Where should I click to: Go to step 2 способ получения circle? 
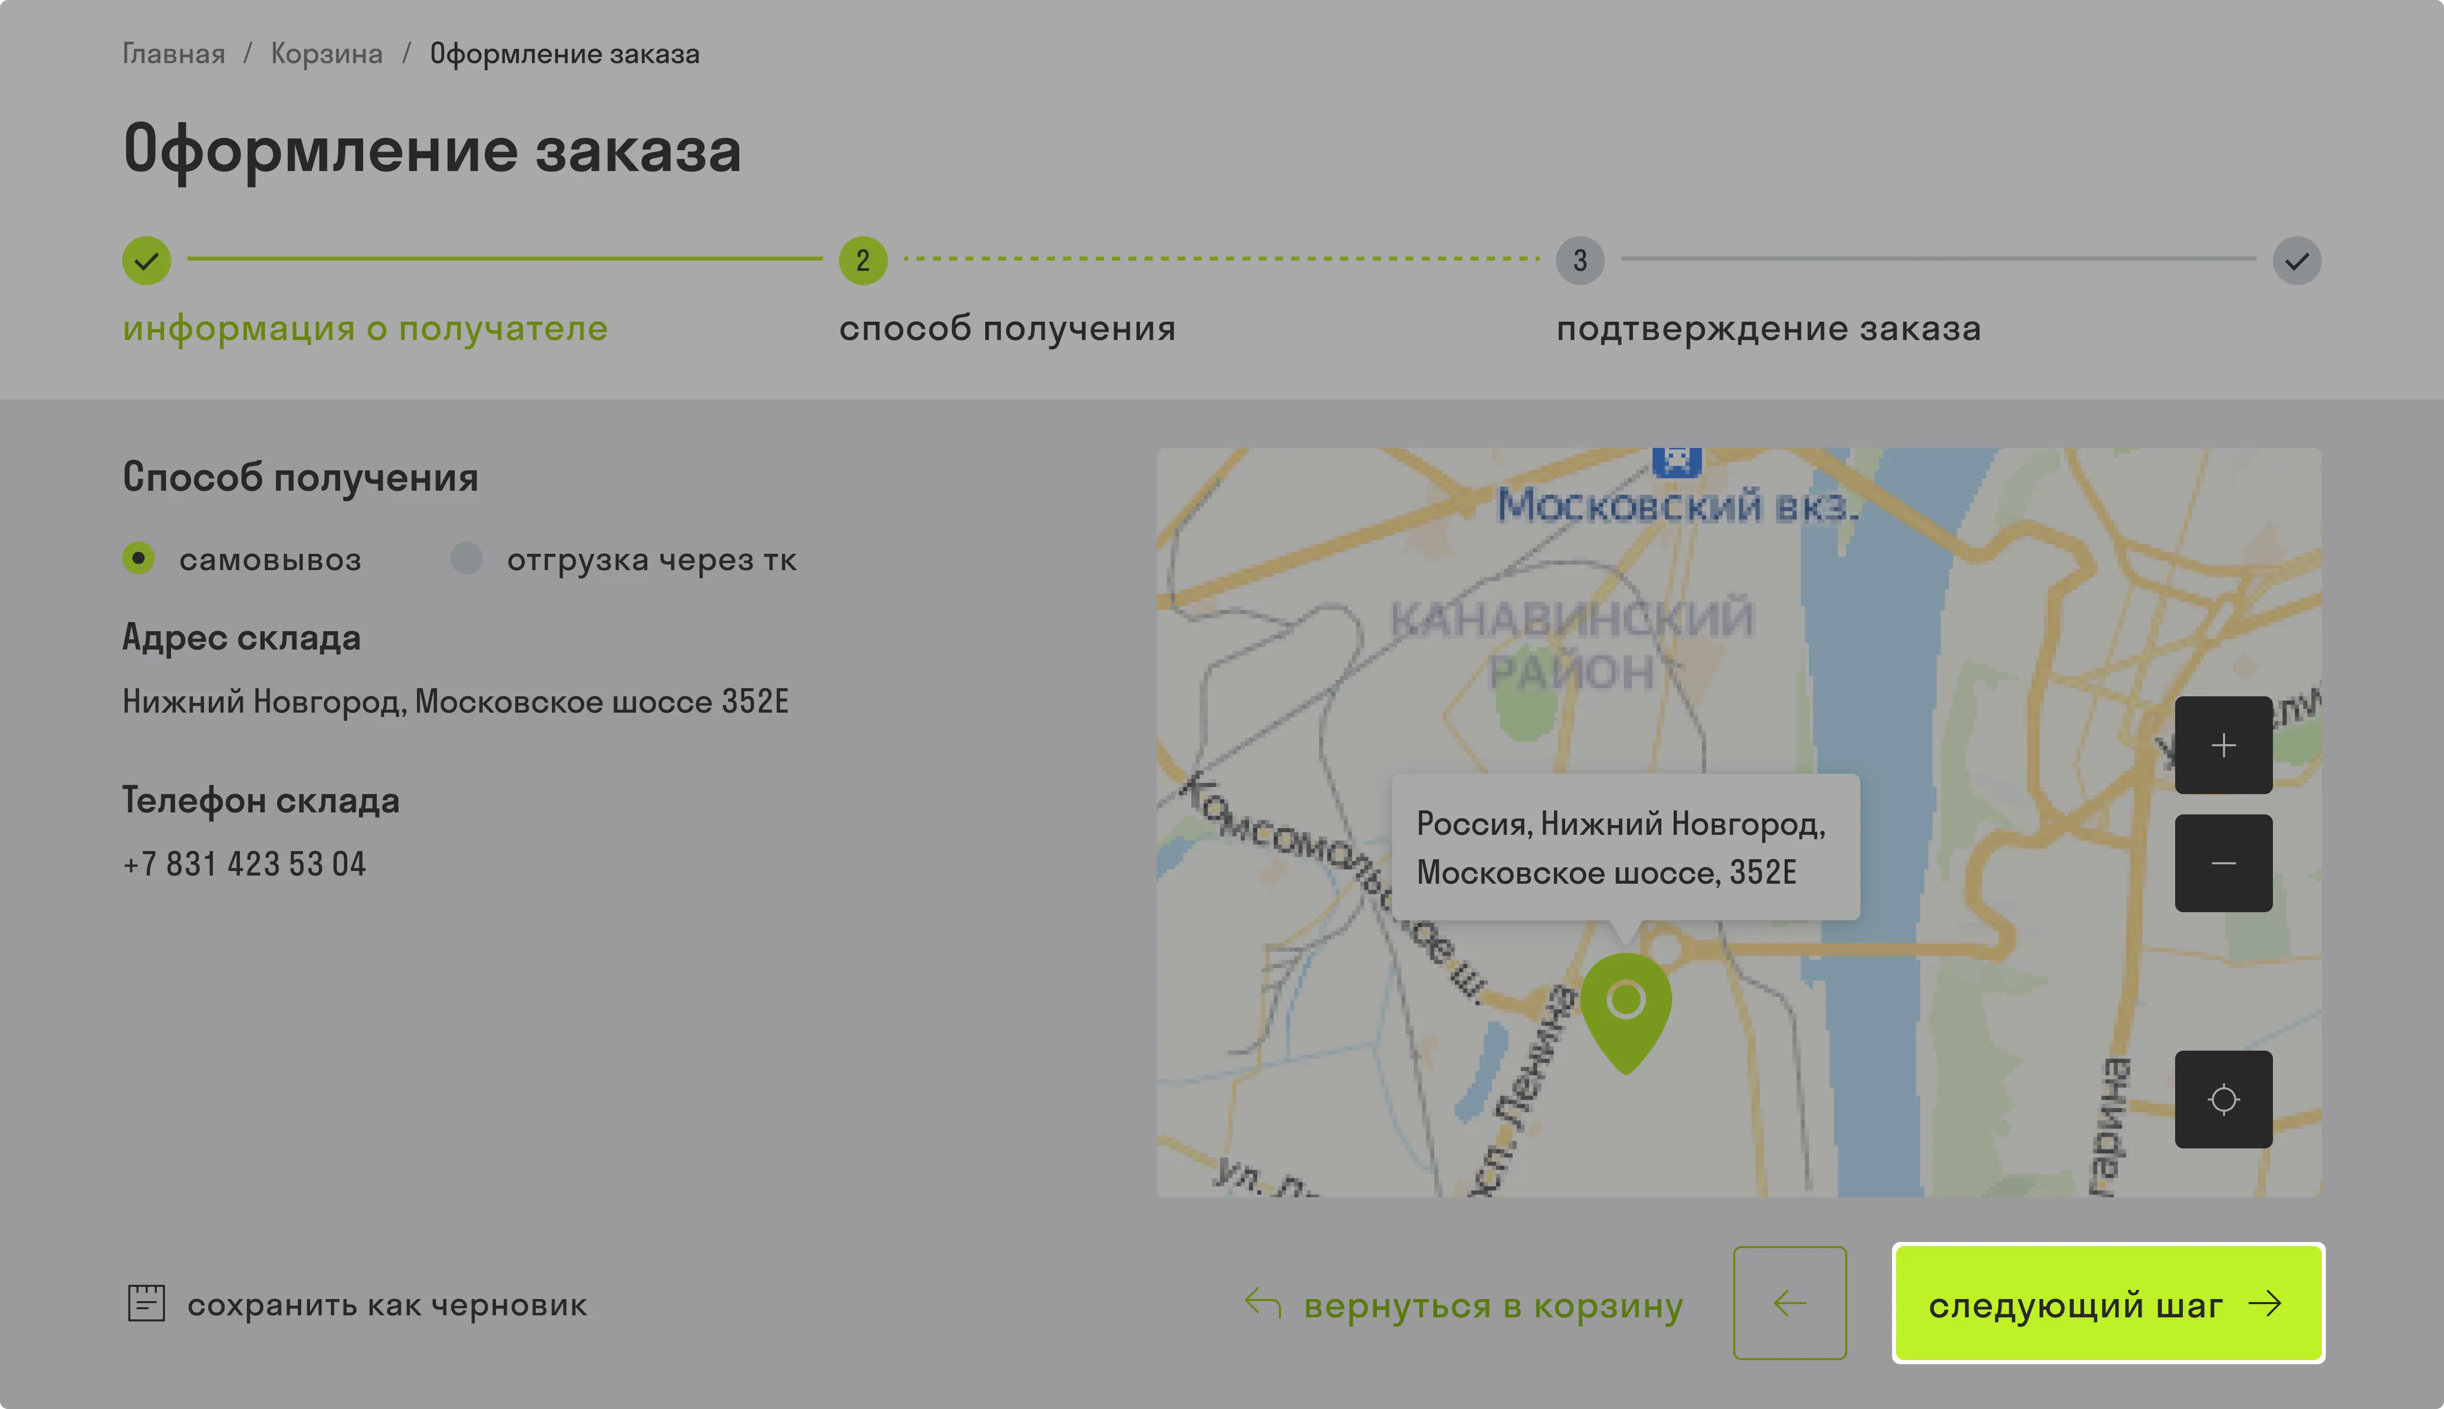tap(864, 260)
